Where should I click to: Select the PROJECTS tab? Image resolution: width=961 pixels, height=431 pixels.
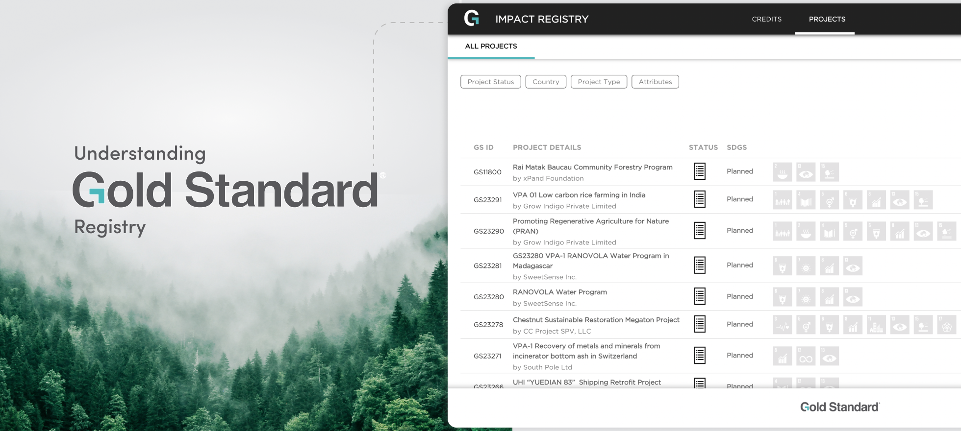pyautogui.click(x=827, y=19)
